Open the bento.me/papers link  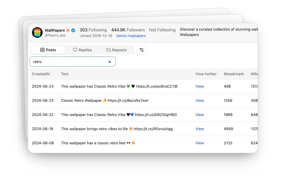pyautogui.click(x=131, y=36)
